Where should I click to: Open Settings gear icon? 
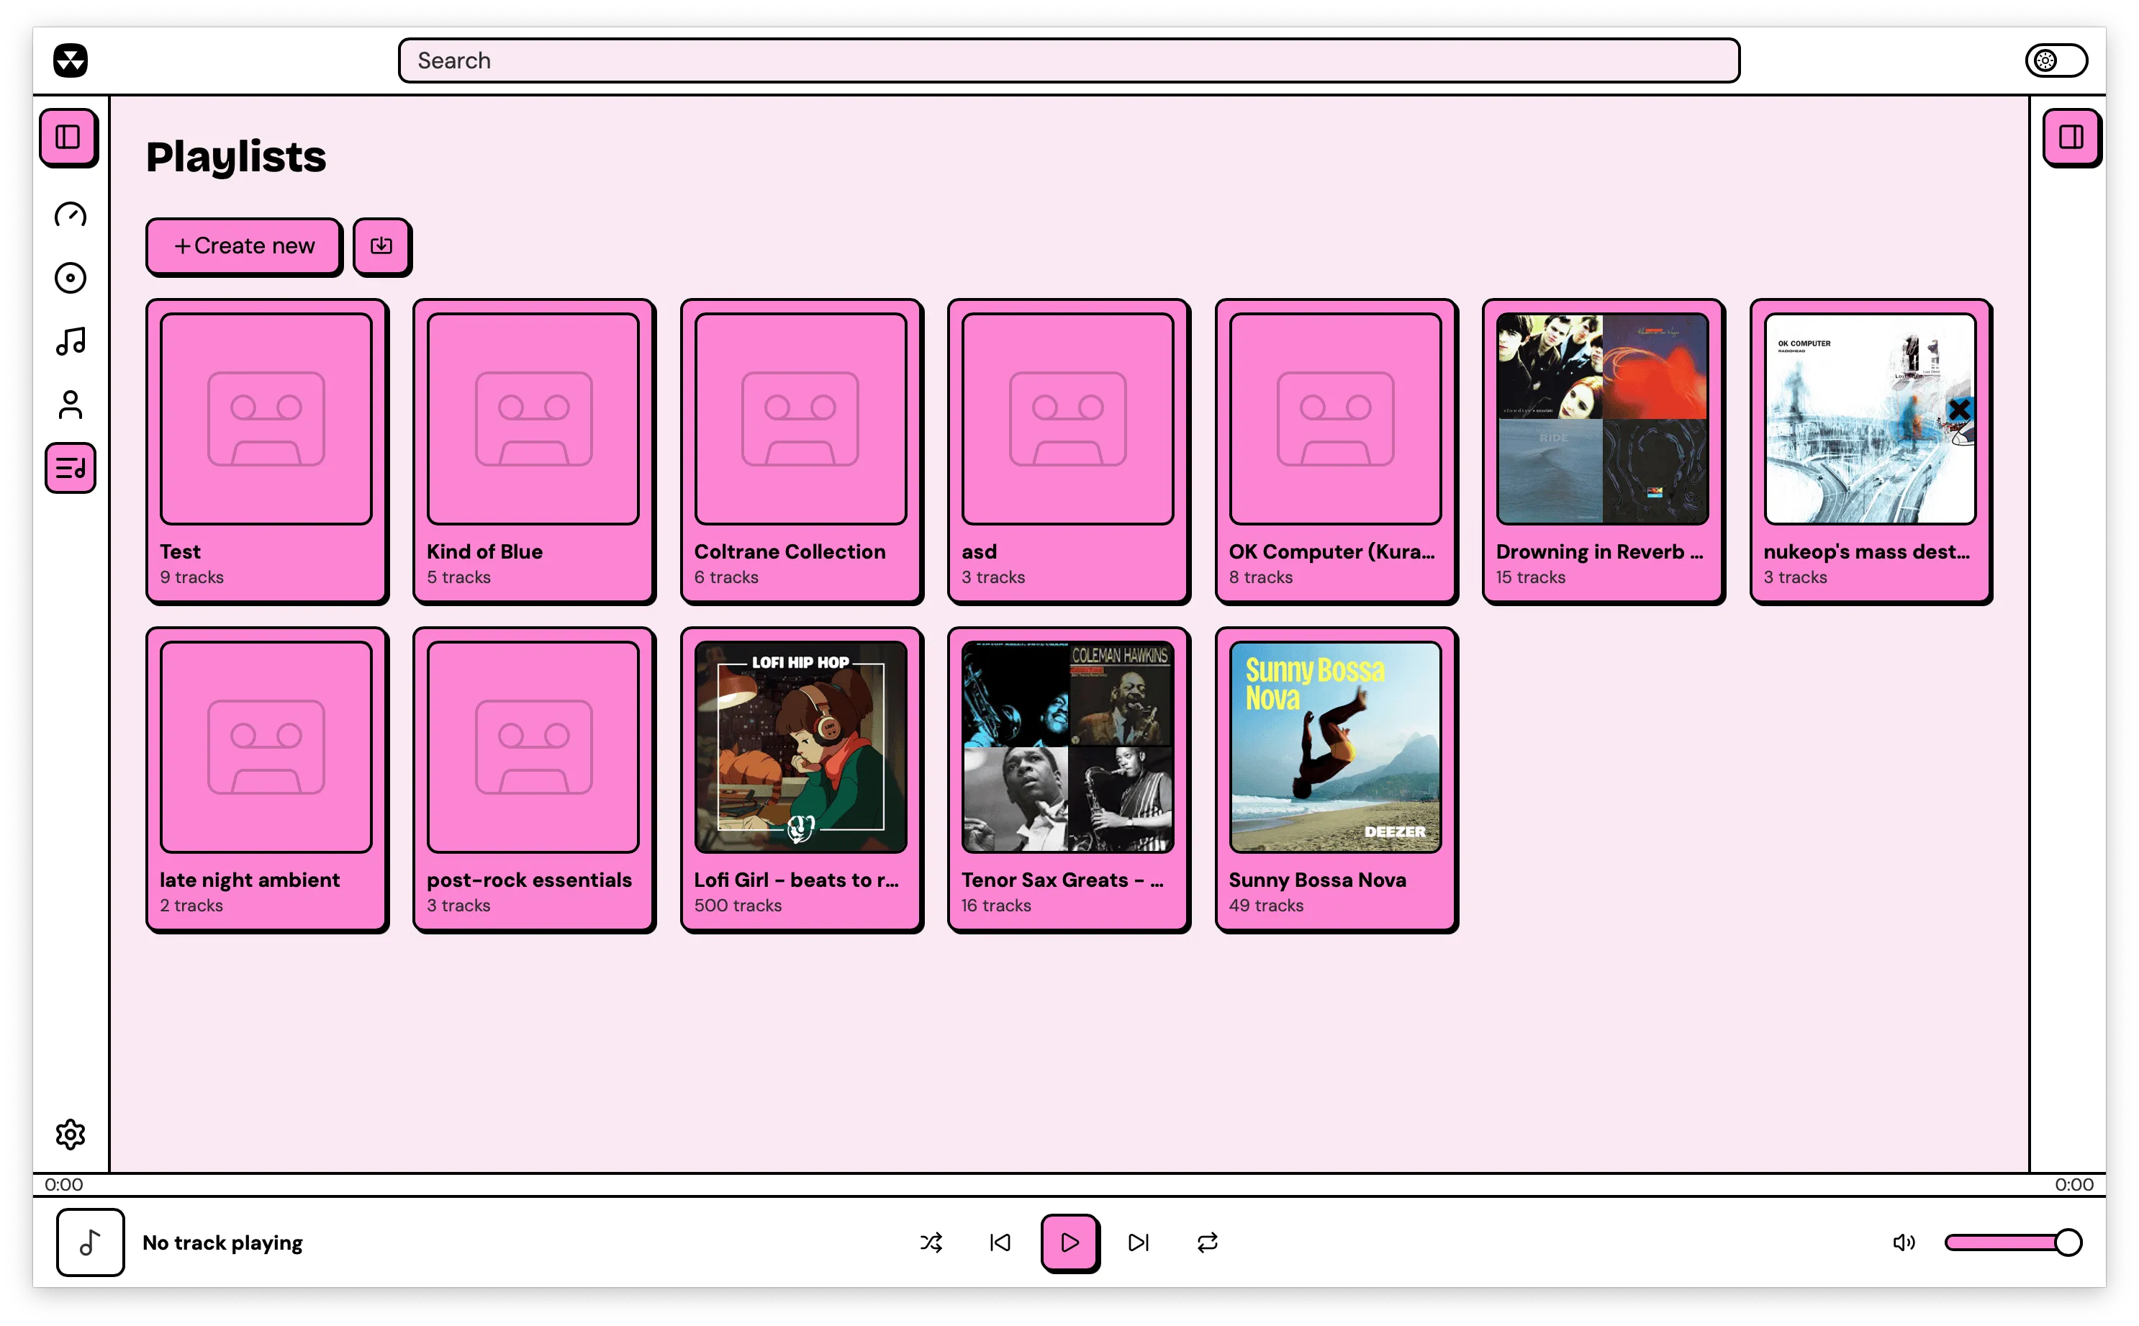[70, 1134]
